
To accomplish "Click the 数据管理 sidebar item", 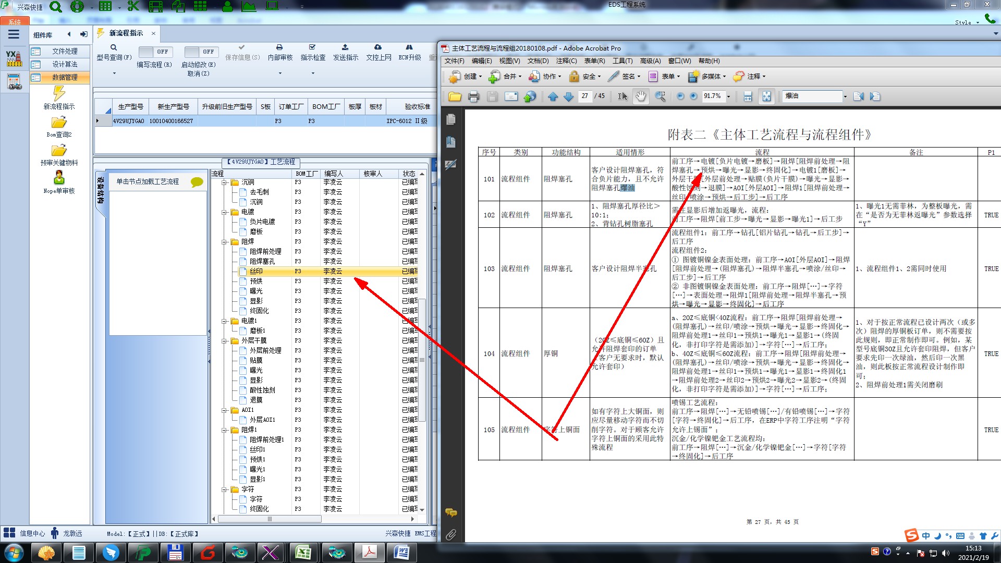I will [x=65, y=77].
